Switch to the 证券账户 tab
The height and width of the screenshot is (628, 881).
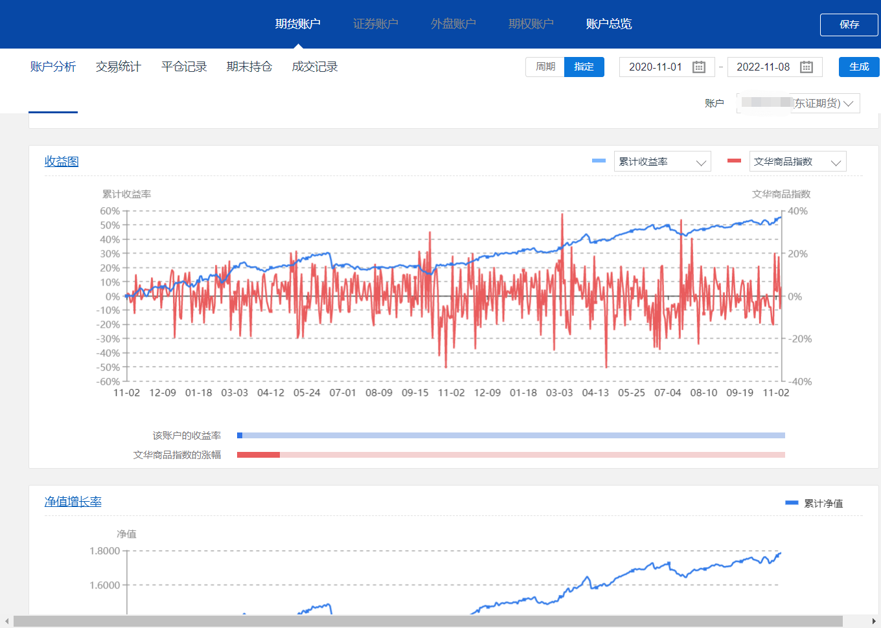pos(375,24)
